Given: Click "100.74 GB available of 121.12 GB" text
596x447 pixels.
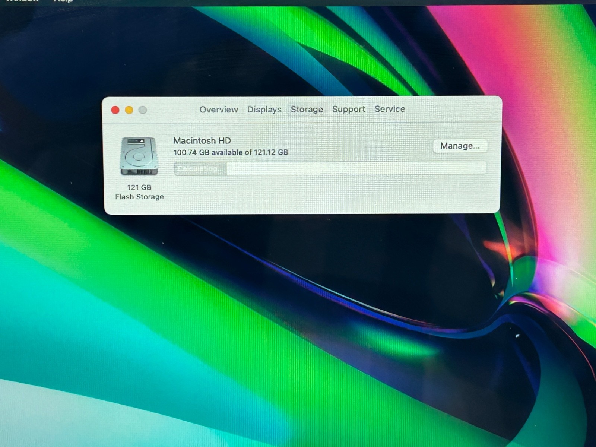Looking at the screenshot, I should coord(231,152).
